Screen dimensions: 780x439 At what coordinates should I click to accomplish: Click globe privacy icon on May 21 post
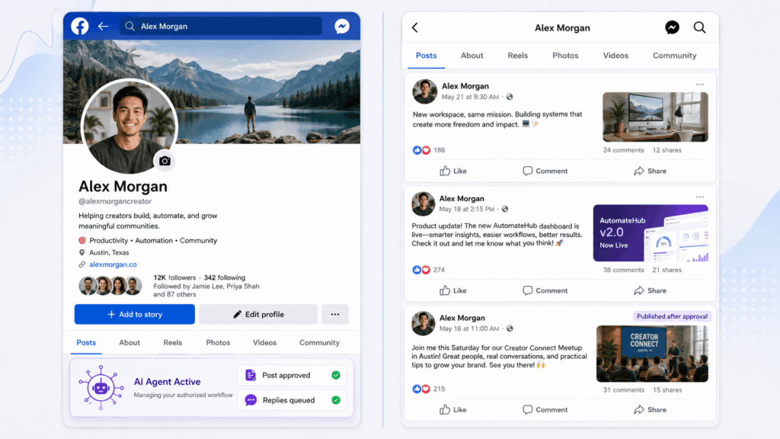click(x=510, y=97)
